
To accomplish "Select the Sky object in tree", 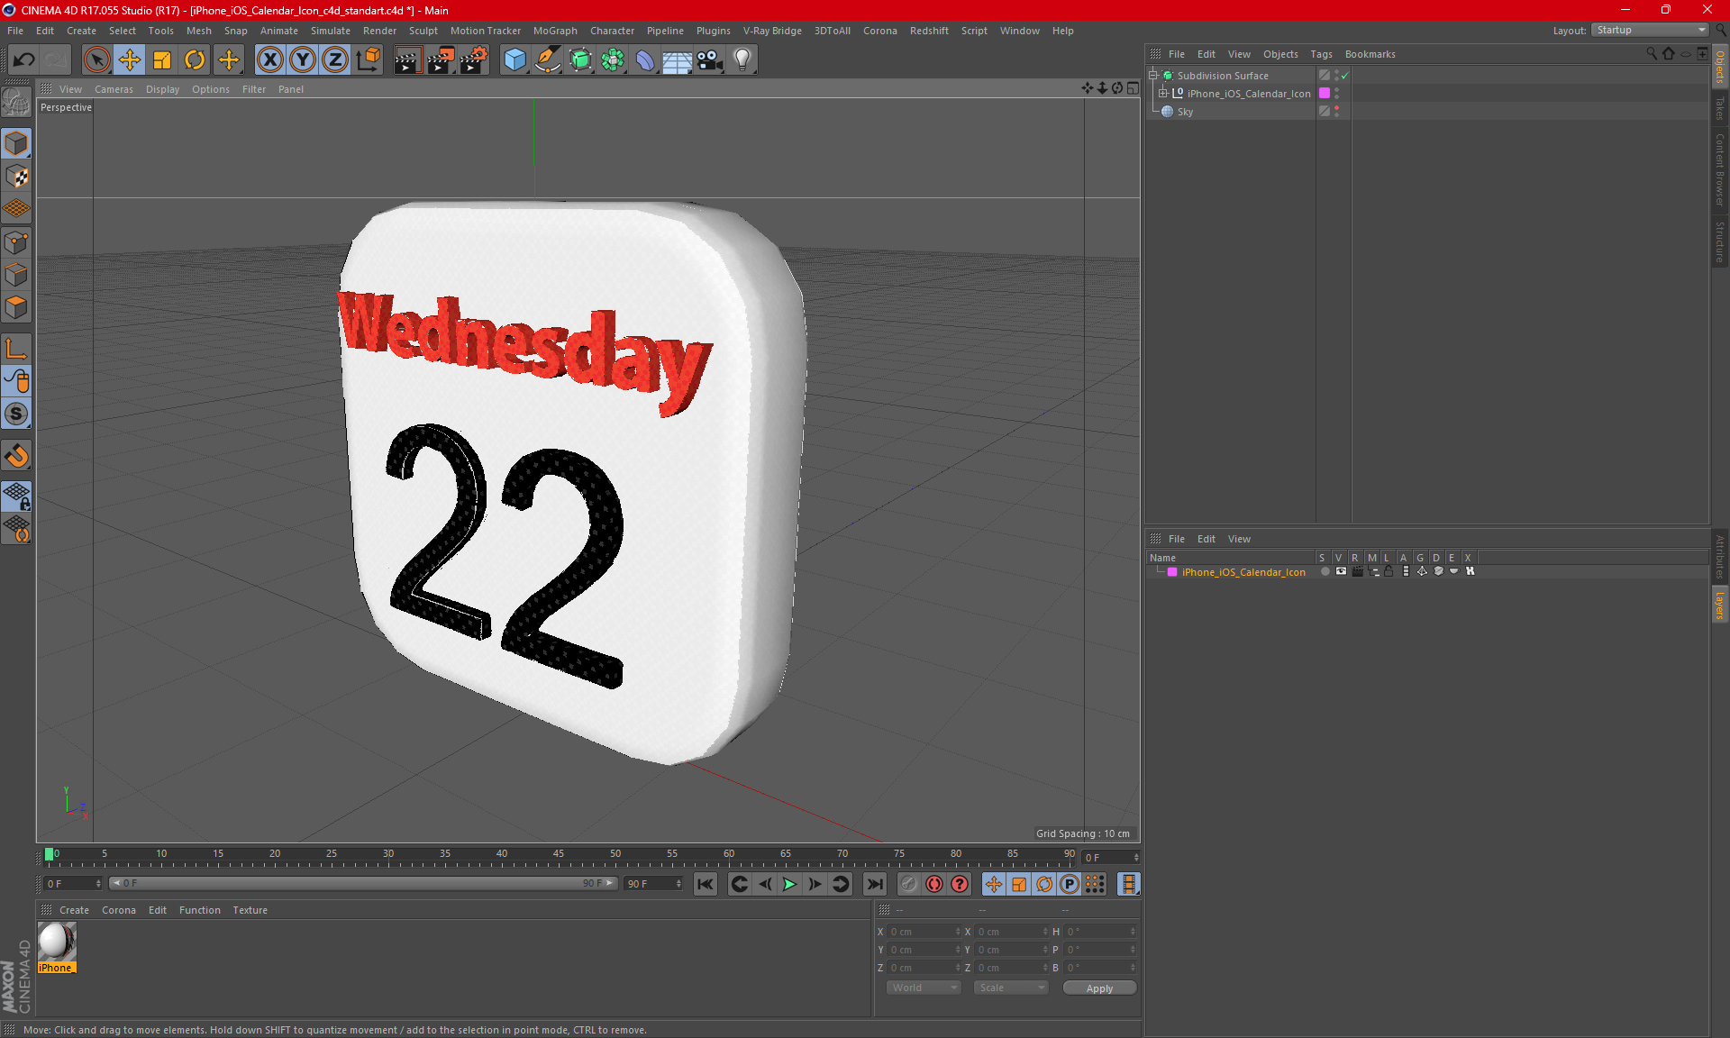I will 1185,112.
